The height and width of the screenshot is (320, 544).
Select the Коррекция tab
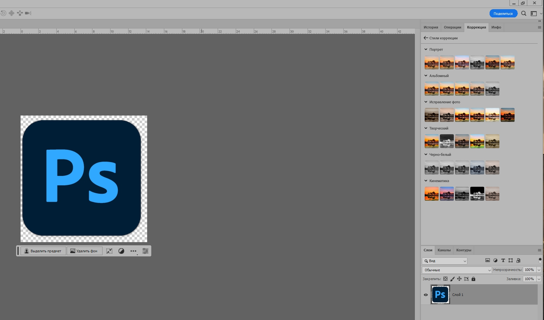pos(476,27)
